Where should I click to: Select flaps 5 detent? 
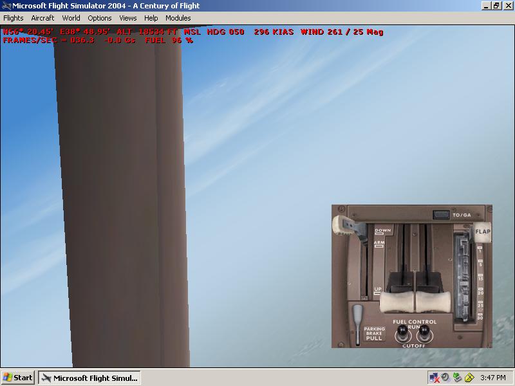pos(480,263)
